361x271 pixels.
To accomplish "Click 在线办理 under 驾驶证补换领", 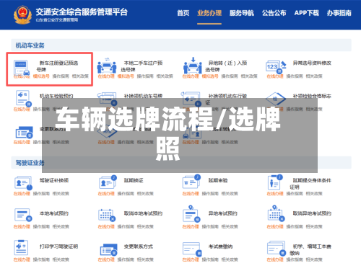I will pyautogui.click(x=22, y=193).
